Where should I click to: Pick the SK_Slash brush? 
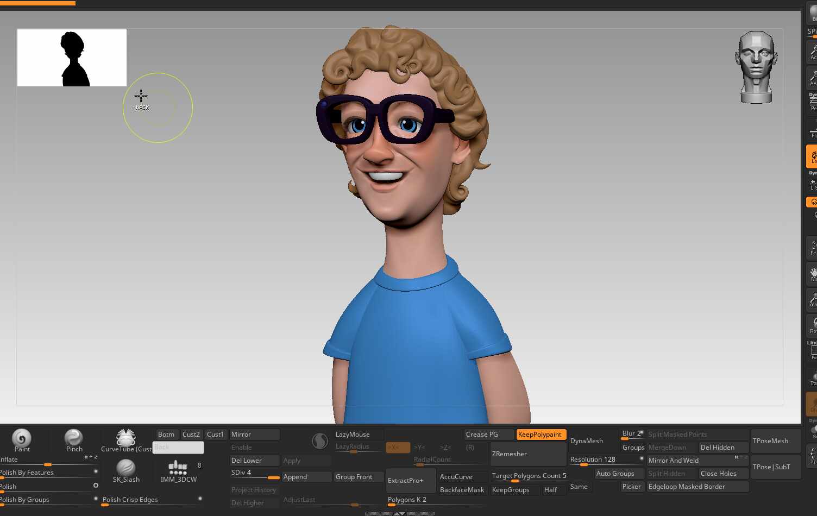click(126, 468)
